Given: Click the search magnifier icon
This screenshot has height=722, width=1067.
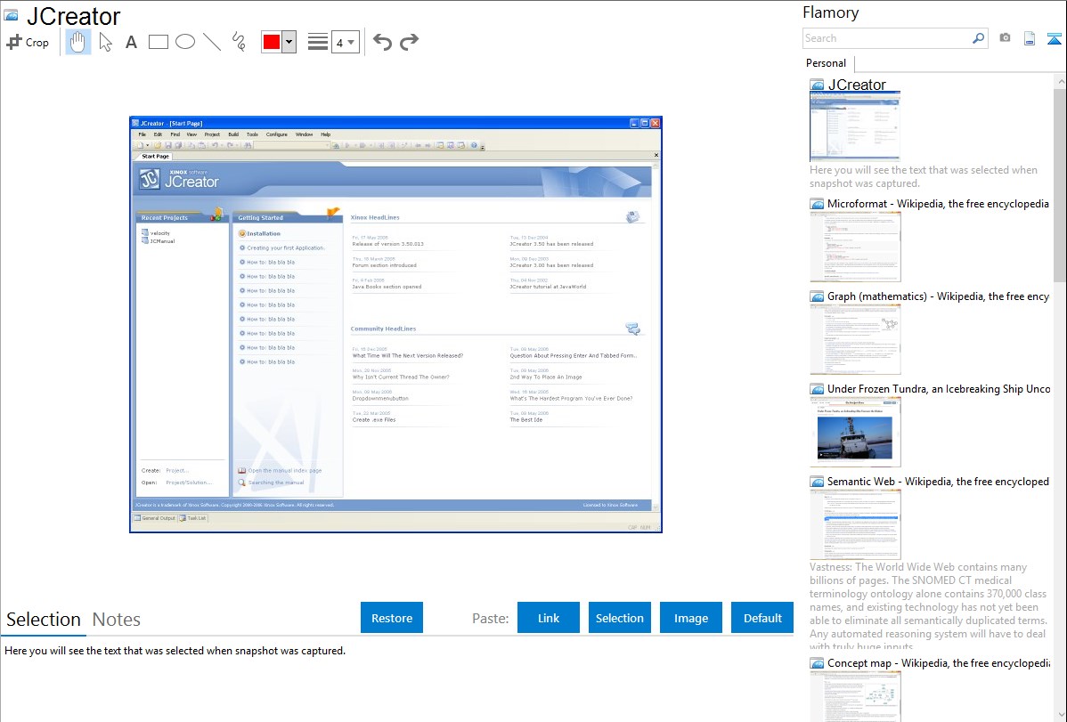Looking at the screenshot, I should click(979, 38).
